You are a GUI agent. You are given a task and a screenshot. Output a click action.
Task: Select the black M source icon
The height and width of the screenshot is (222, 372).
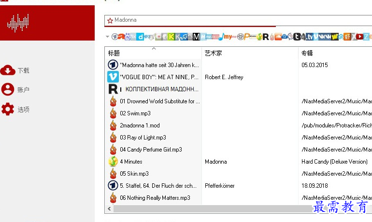pos(197,37)
